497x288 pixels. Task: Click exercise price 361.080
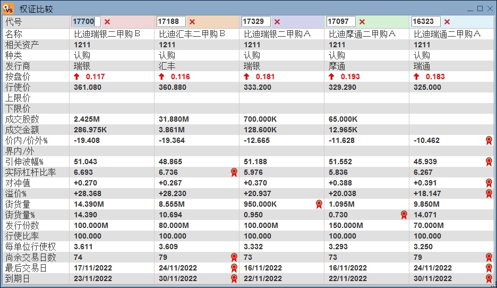(x=88, y=87)
